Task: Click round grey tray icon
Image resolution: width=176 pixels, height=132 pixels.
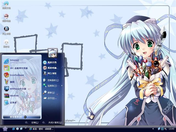Action: coord(166,129)
